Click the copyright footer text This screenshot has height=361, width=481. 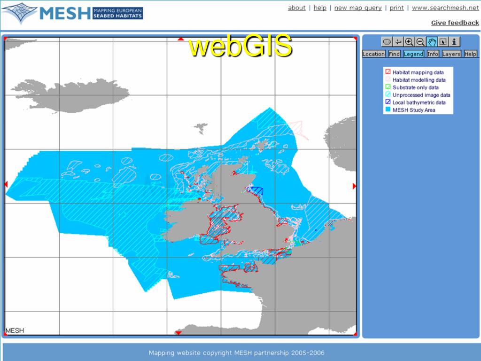coord(237,353)
